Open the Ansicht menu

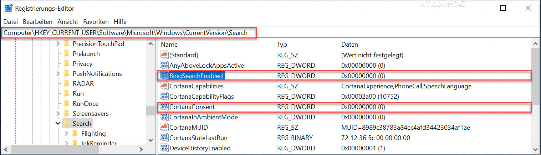[x=68, y=22]
